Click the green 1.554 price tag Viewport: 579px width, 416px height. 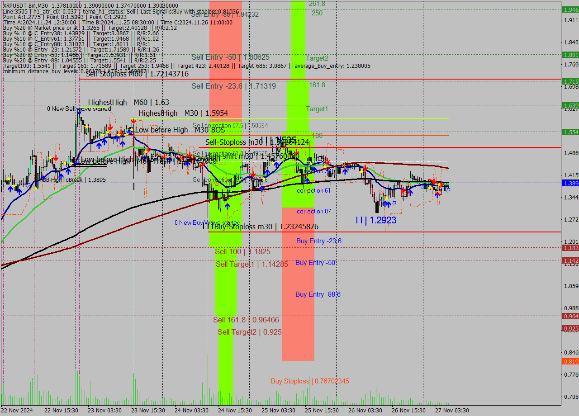coord(570,132)
